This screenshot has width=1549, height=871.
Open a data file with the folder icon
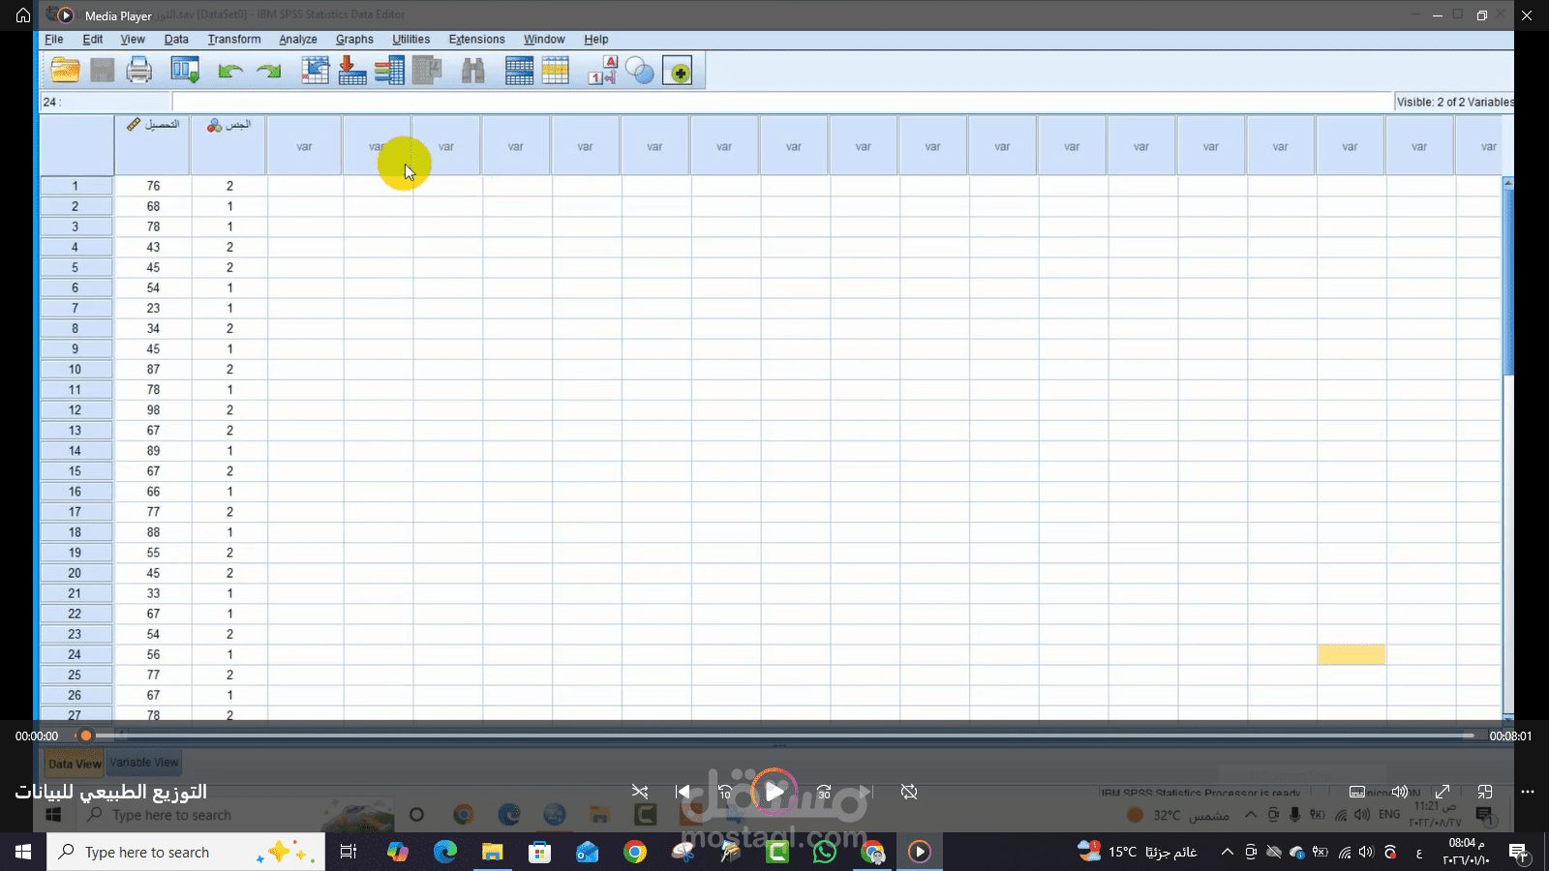coord(64,70)
